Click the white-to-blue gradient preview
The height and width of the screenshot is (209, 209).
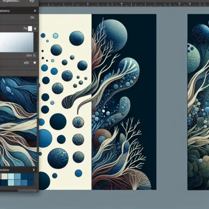(x=17, y=42)
